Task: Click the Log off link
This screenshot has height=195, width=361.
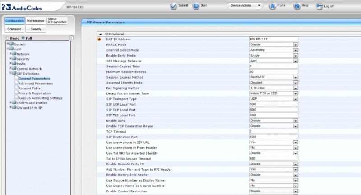Action: [329, 6]
